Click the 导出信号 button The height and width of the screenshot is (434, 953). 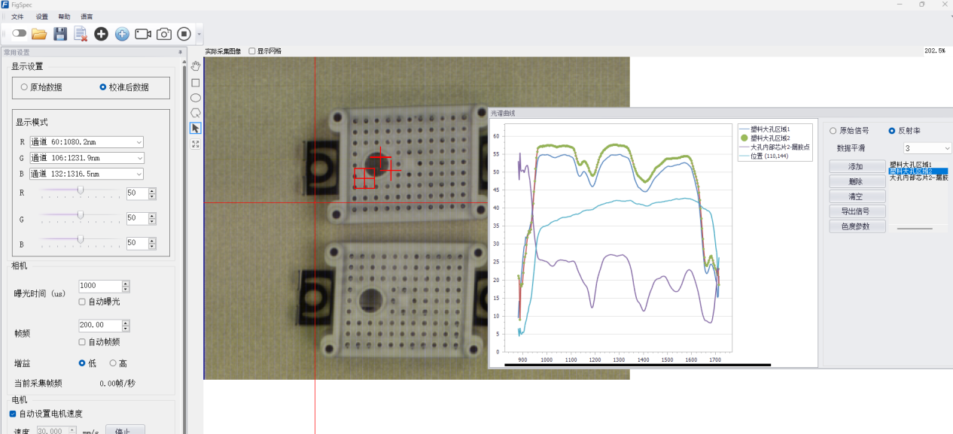click(857, 211)
